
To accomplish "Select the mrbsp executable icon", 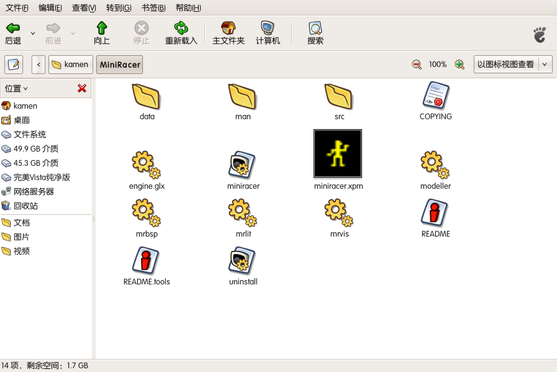I will [x=147, y=213].
